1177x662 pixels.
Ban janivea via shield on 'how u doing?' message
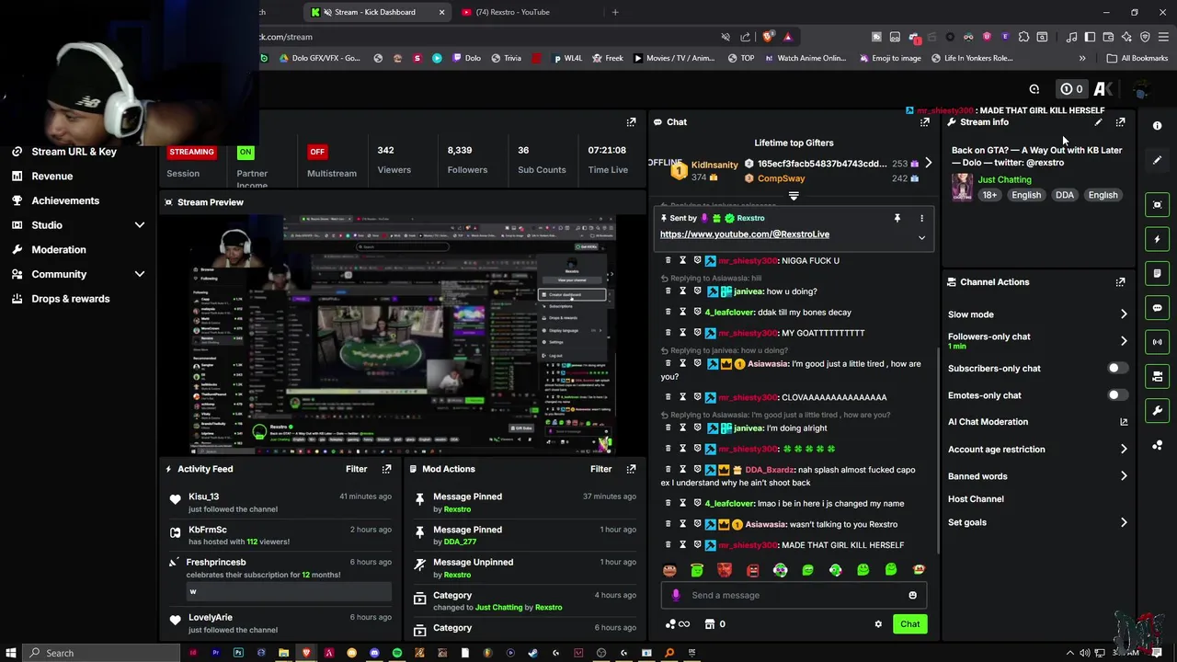point(697,291)
